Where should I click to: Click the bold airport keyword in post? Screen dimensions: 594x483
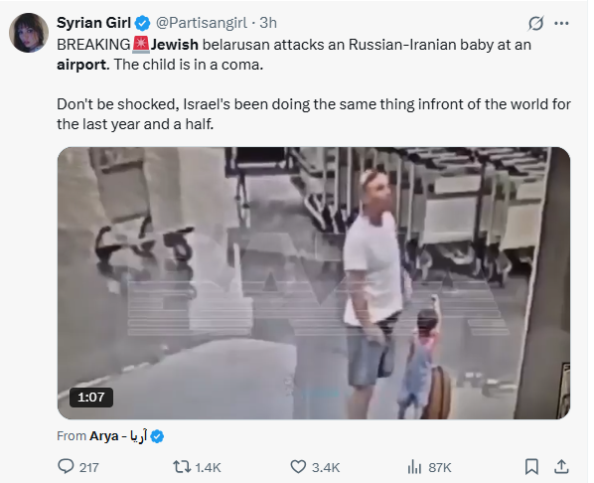click(x=81, y=65)
